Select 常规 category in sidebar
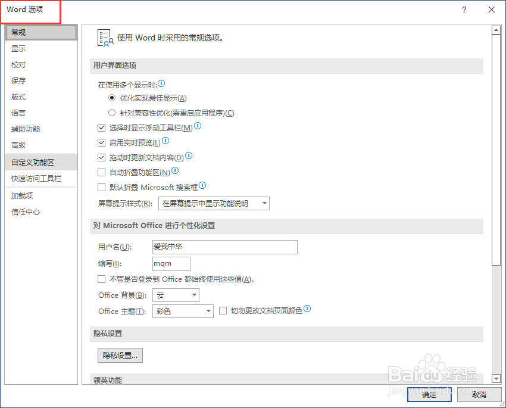This screenshot has height=408, width=506. 40,33
